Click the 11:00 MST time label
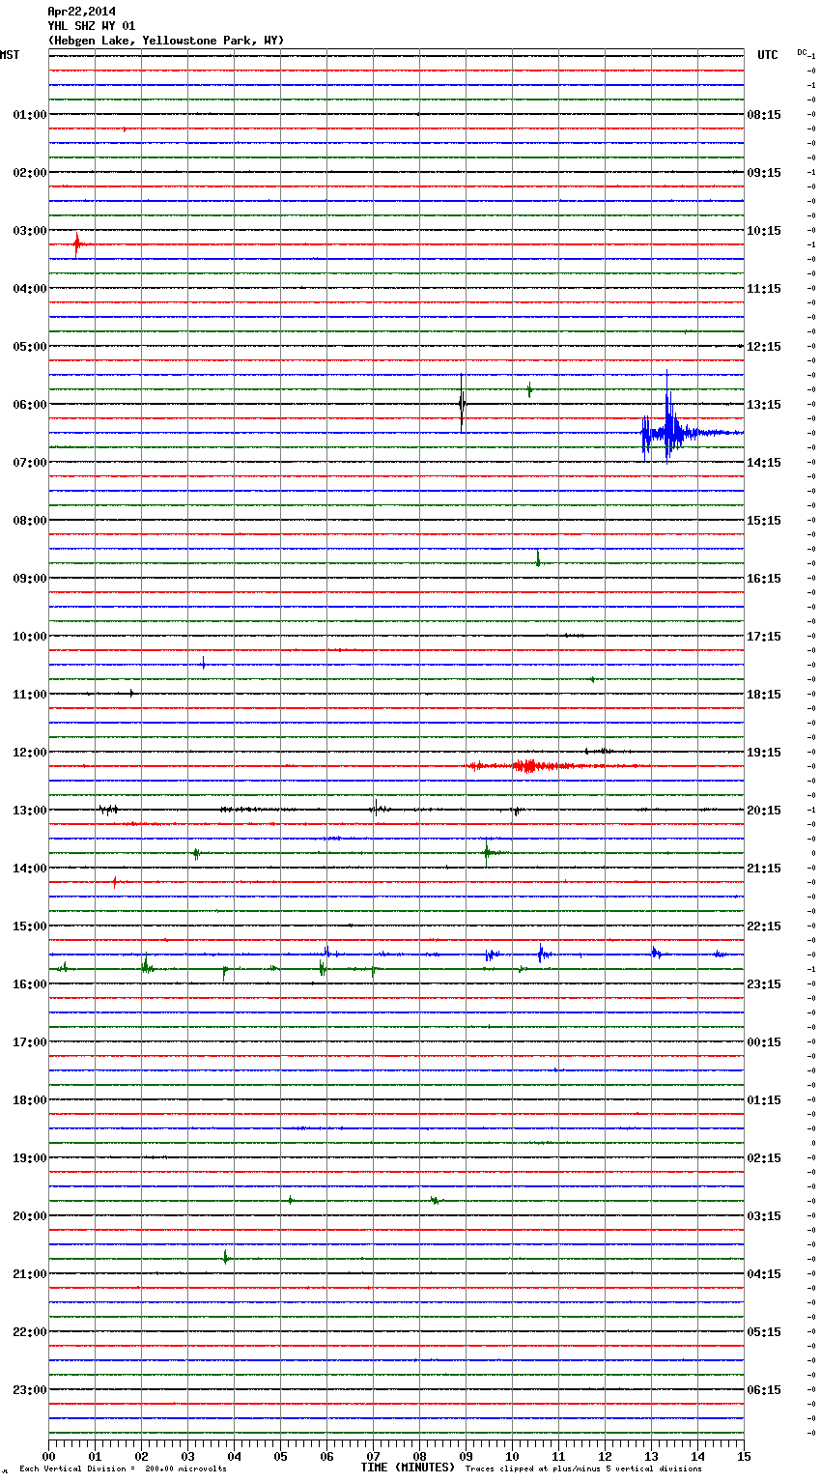 30,695
